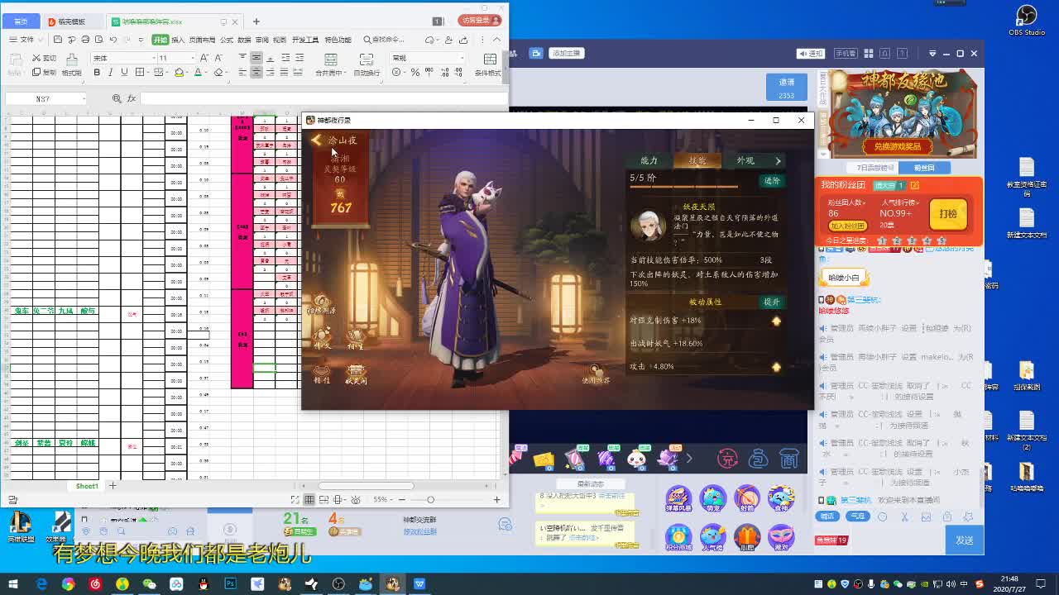Image resolution: width=1059 pixels, height=595 pixels.
Task: Click the 提升 button next to 被动属性
Action: pos(772,302)
